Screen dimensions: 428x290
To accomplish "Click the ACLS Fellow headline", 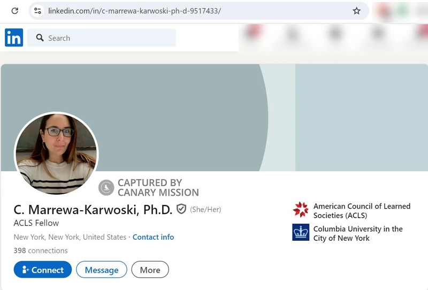I will pos(36,223).
